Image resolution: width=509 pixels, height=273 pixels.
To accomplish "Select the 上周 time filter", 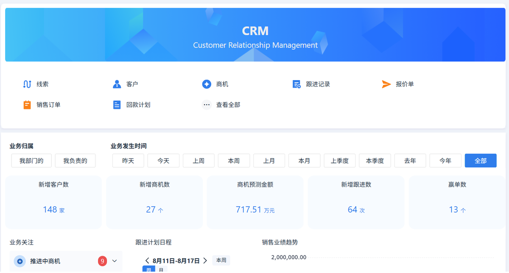I will click(x=199, y=161).
